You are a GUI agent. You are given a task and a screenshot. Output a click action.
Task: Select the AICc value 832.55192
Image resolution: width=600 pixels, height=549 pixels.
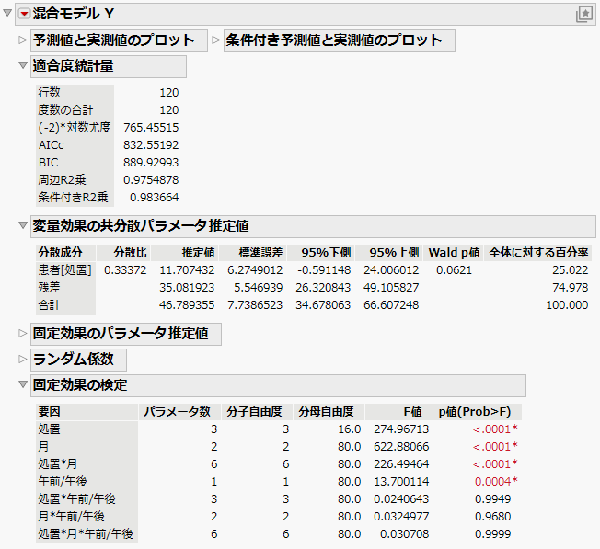(151, 145)
